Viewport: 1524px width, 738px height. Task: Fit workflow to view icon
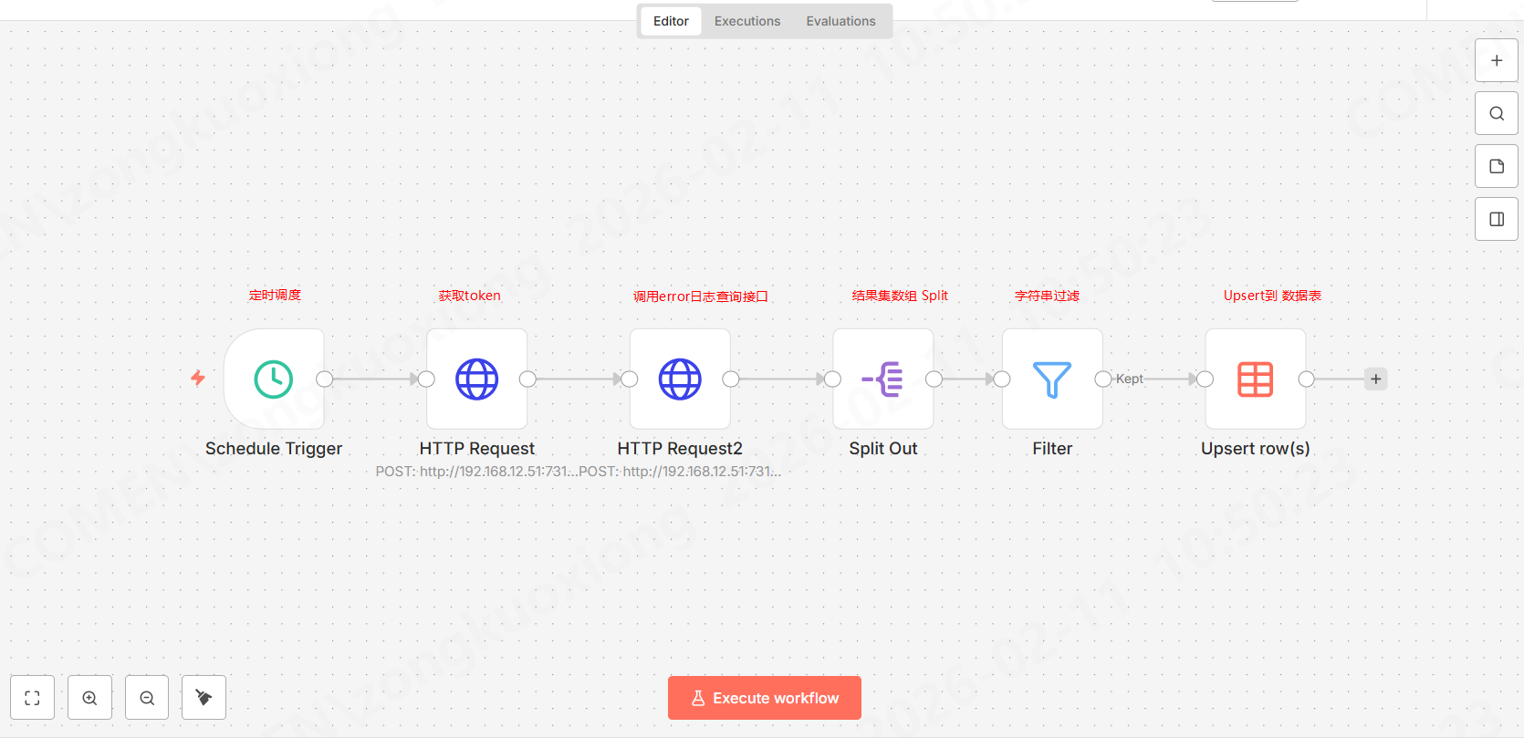[33, 698]
